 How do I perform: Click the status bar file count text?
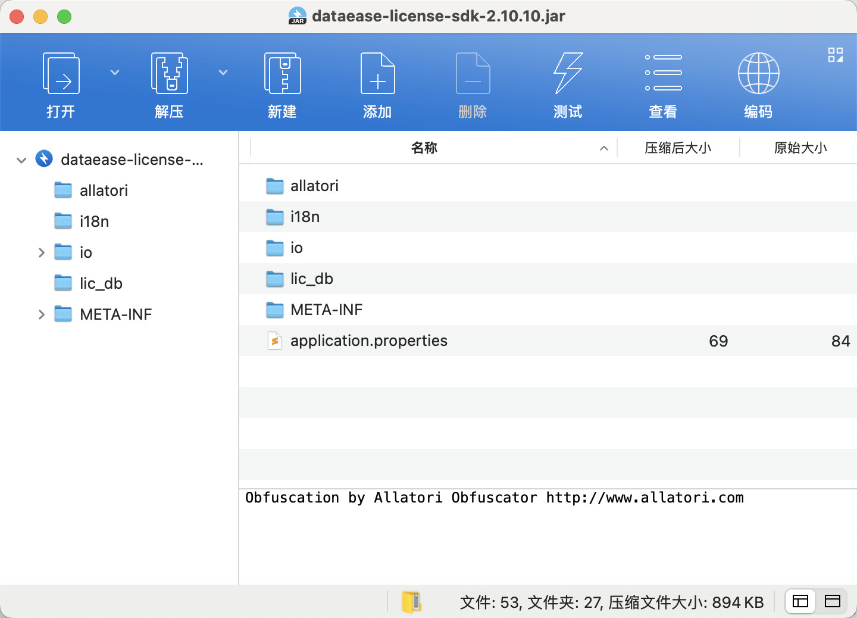(612, 603)
